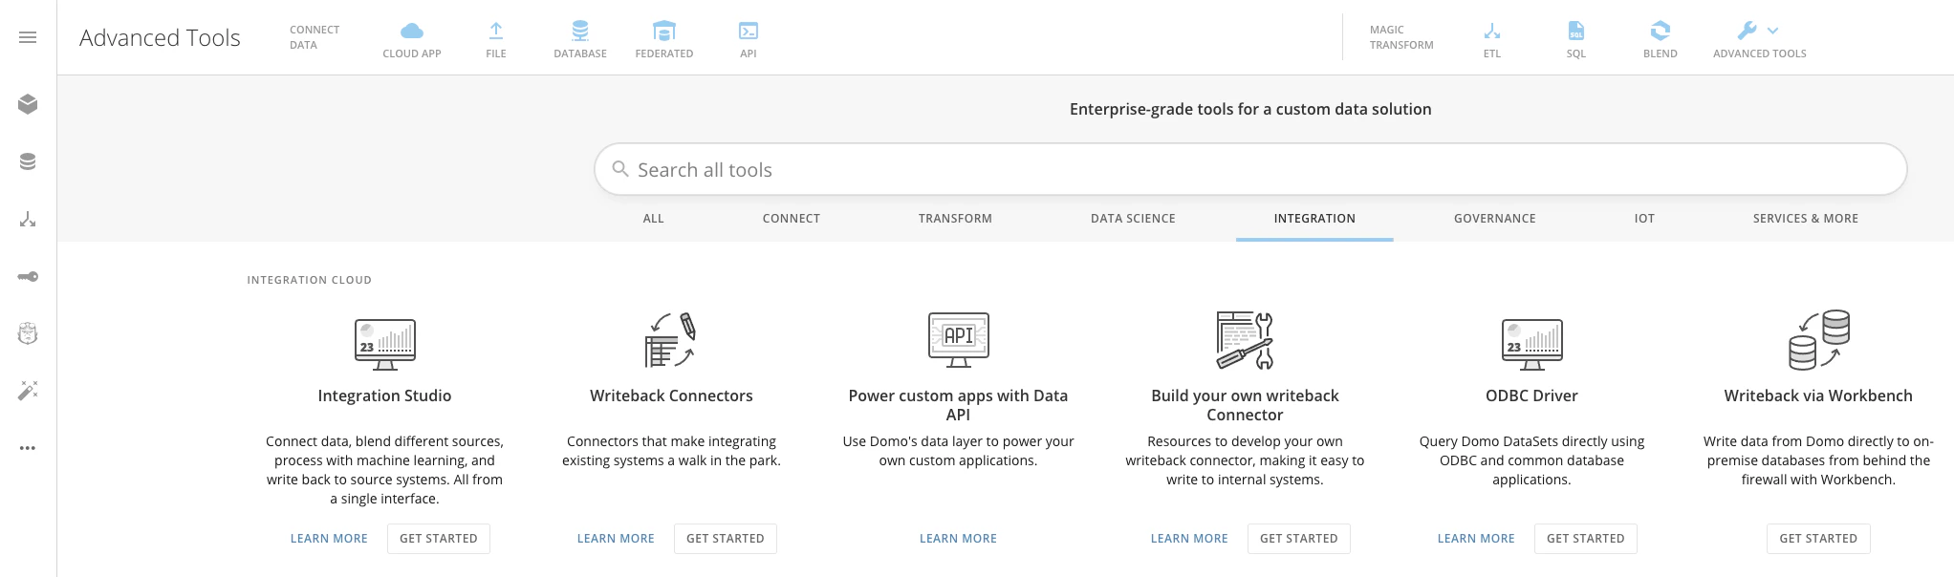Open the more options ellipsis in sidebar

point(28,447)
